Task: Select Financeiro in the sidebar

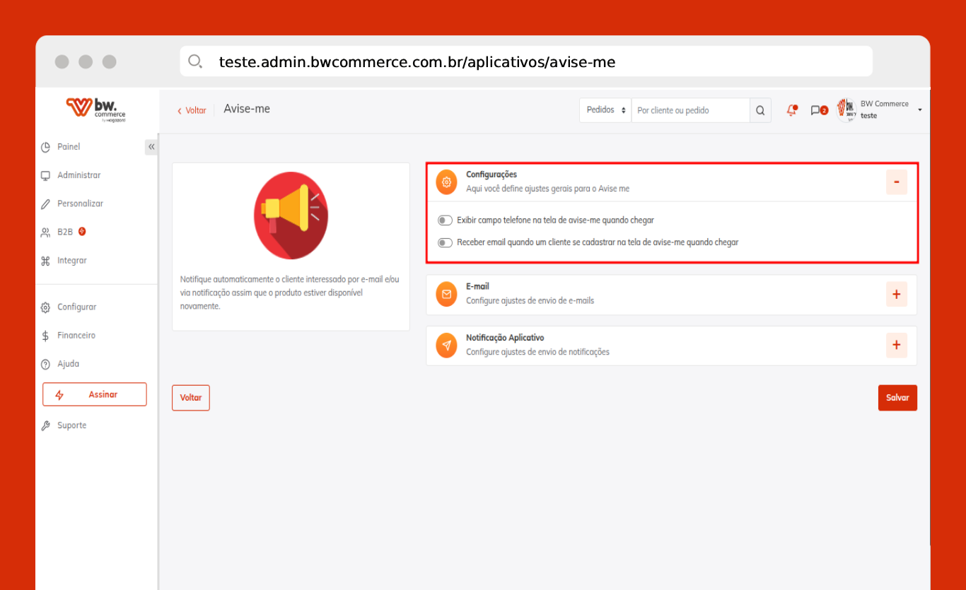Action: tap(76, 336)
